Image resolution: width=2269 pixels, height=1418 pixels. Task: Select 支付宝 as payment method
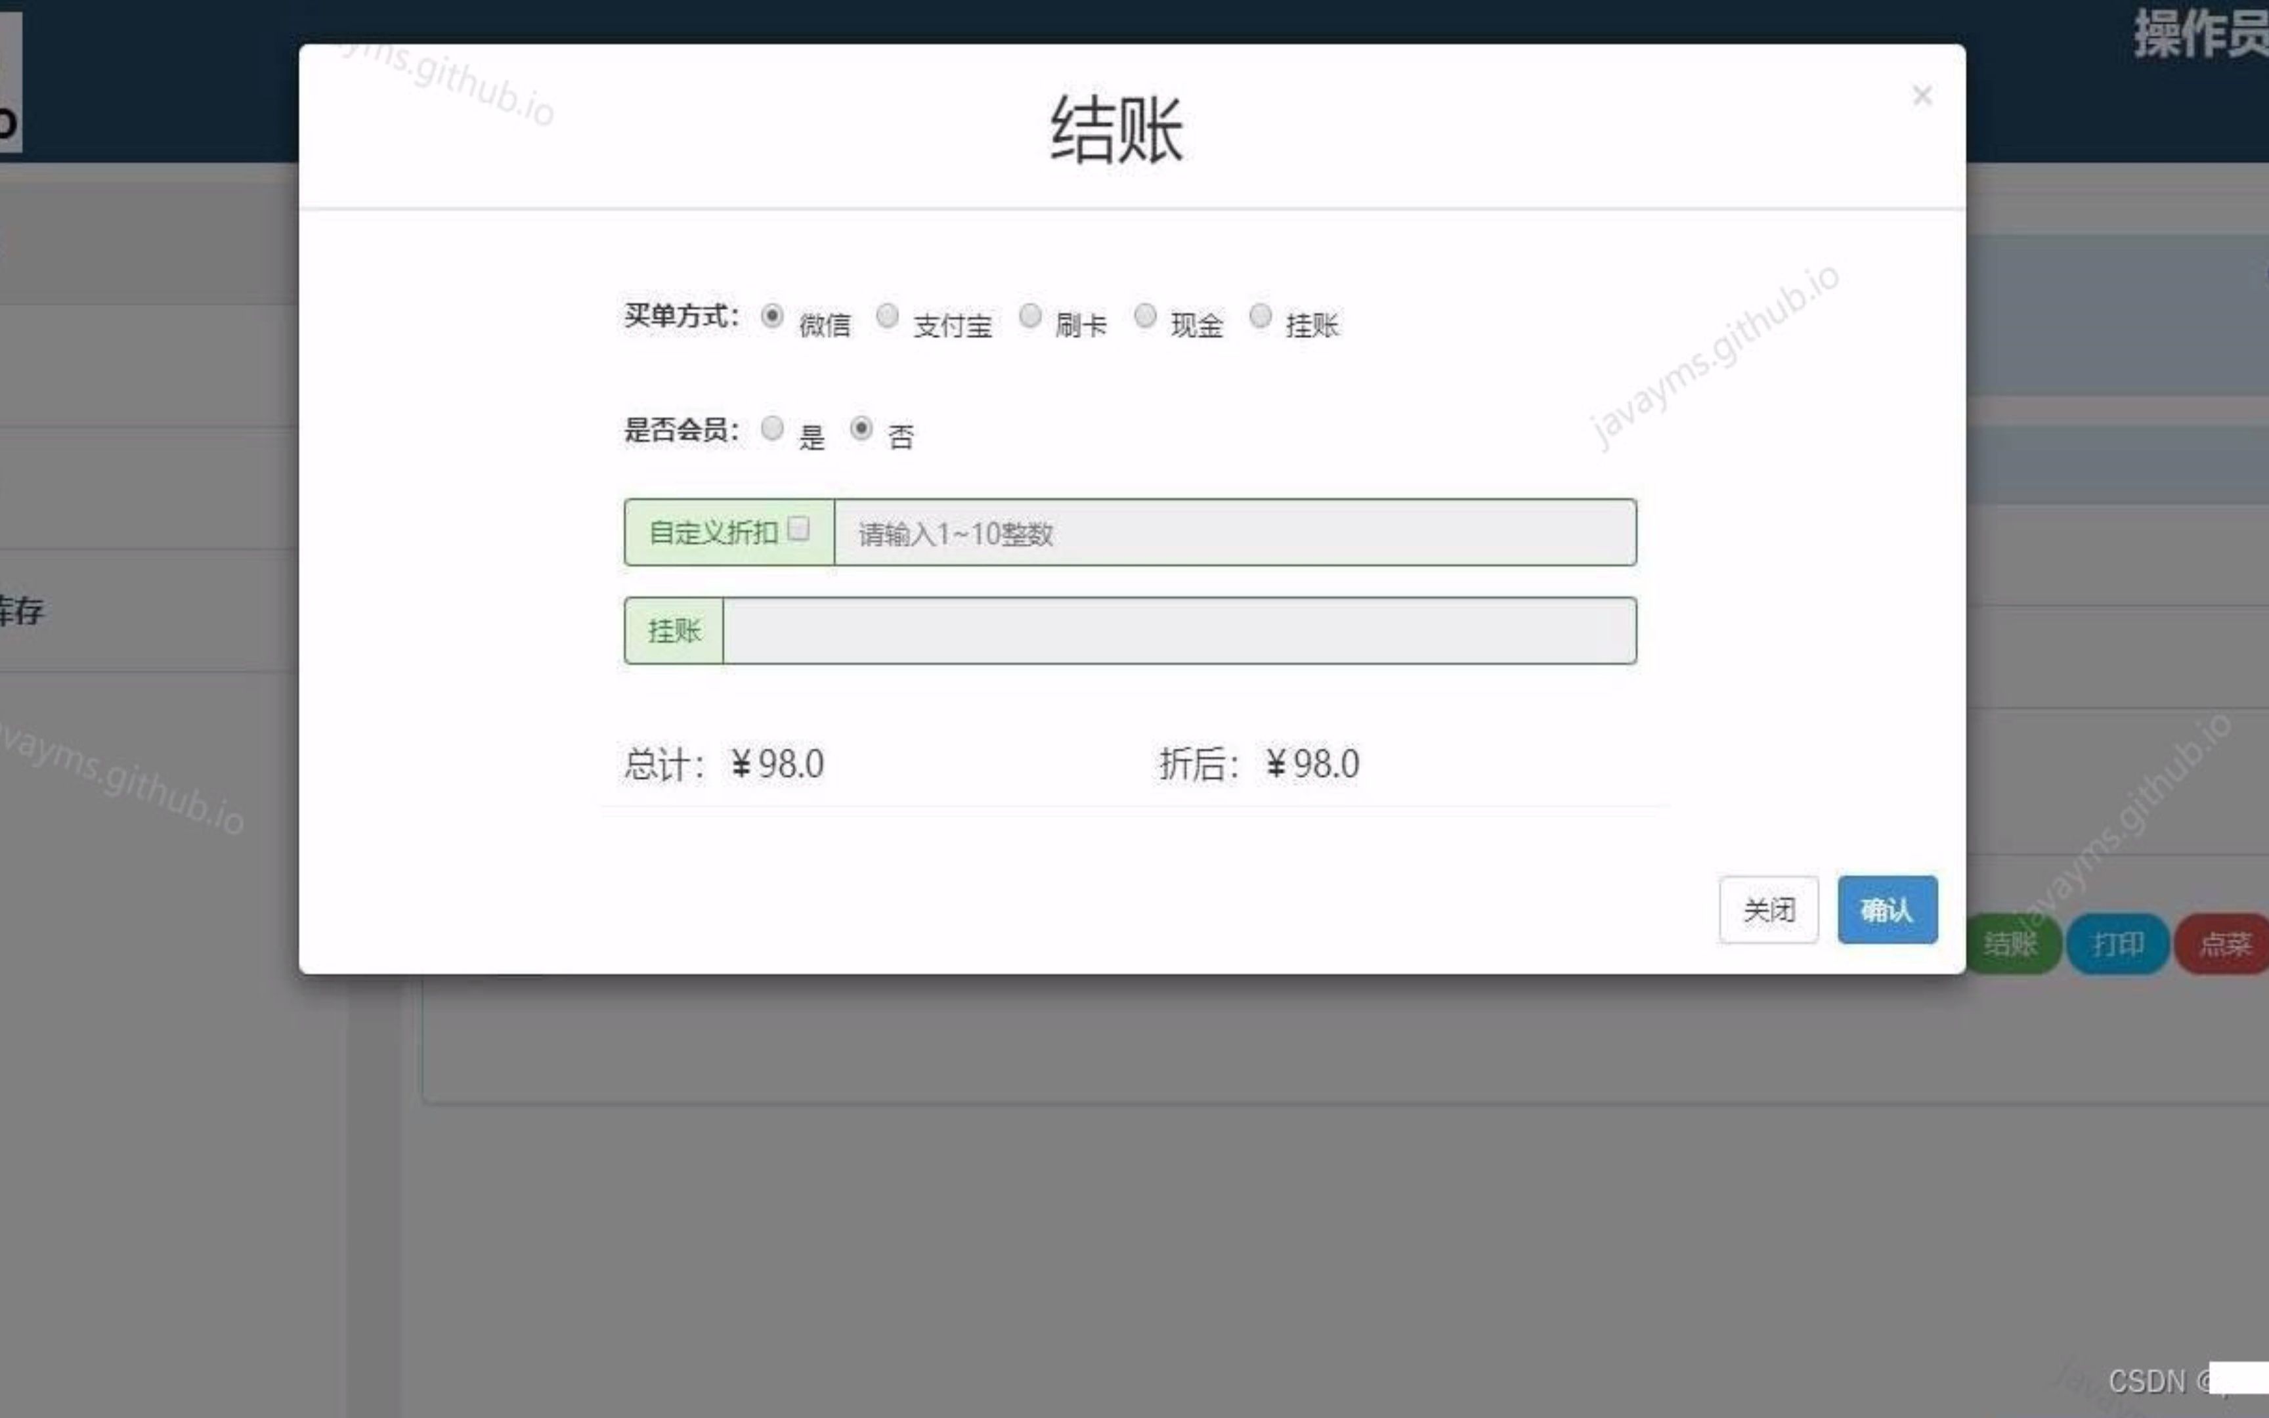click(887, 316)
